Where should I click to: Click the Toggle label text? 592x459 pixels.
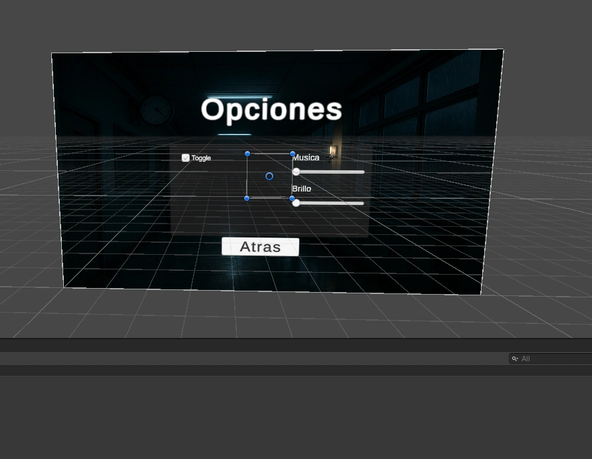(201, 158)
